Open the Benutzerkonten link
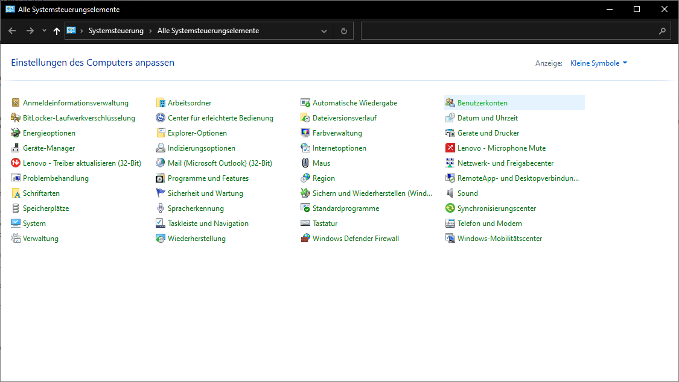This screenshot has height=382, width=679. pyautogui.click(x=482, y=103)
